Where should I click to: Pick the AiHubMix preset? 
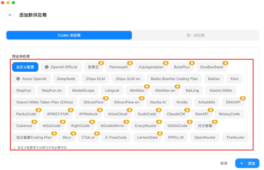(x=207, y=102)
